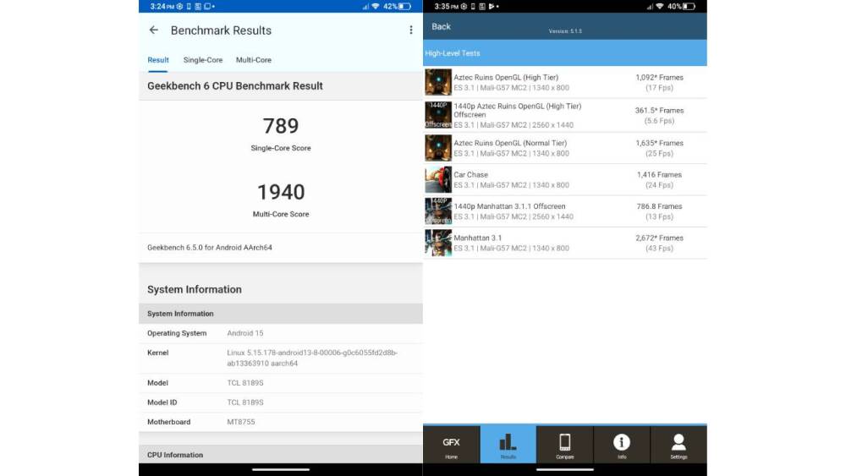Open the Compare device tab
Viewport: 846px width, 476px height.
565,445
